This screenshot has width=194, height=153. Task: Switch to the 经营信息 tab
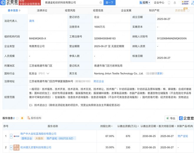(98, 11)
